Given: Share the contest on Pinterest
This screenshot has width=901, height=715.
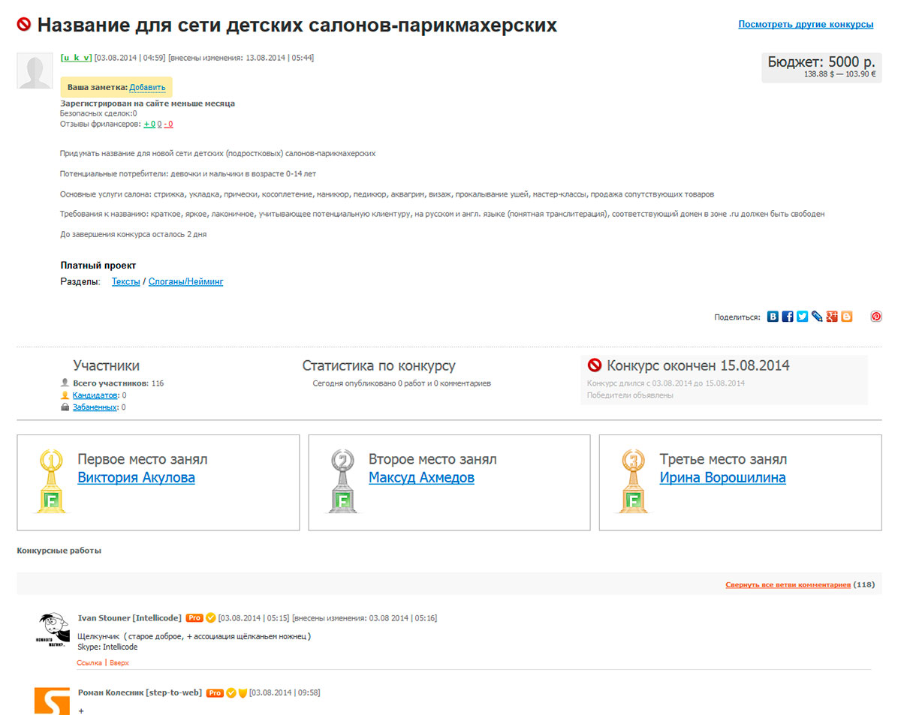Looking at the screenshot, I should [x=876, y=317].
